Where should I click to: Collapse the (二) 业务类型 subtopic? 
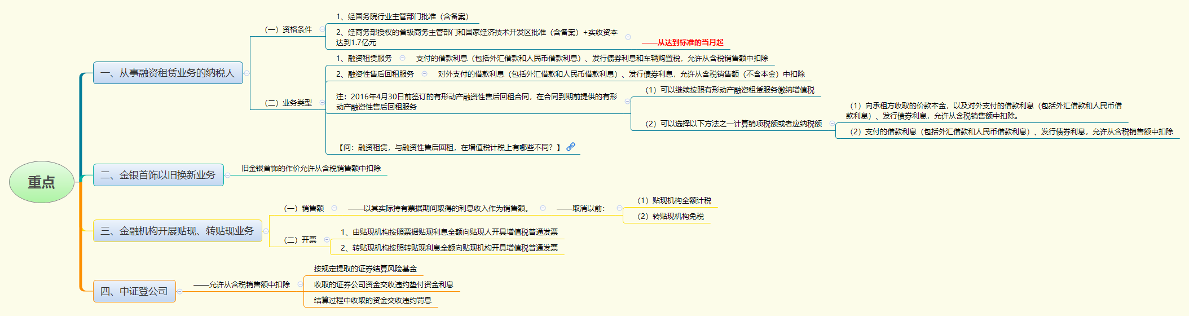point(322,103)
